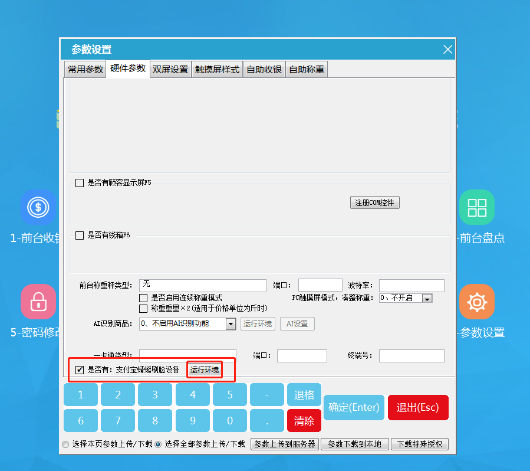Open the 前台盘点 grid icon
This screenshot has height=471, width=530.
(x=476, y=207)
